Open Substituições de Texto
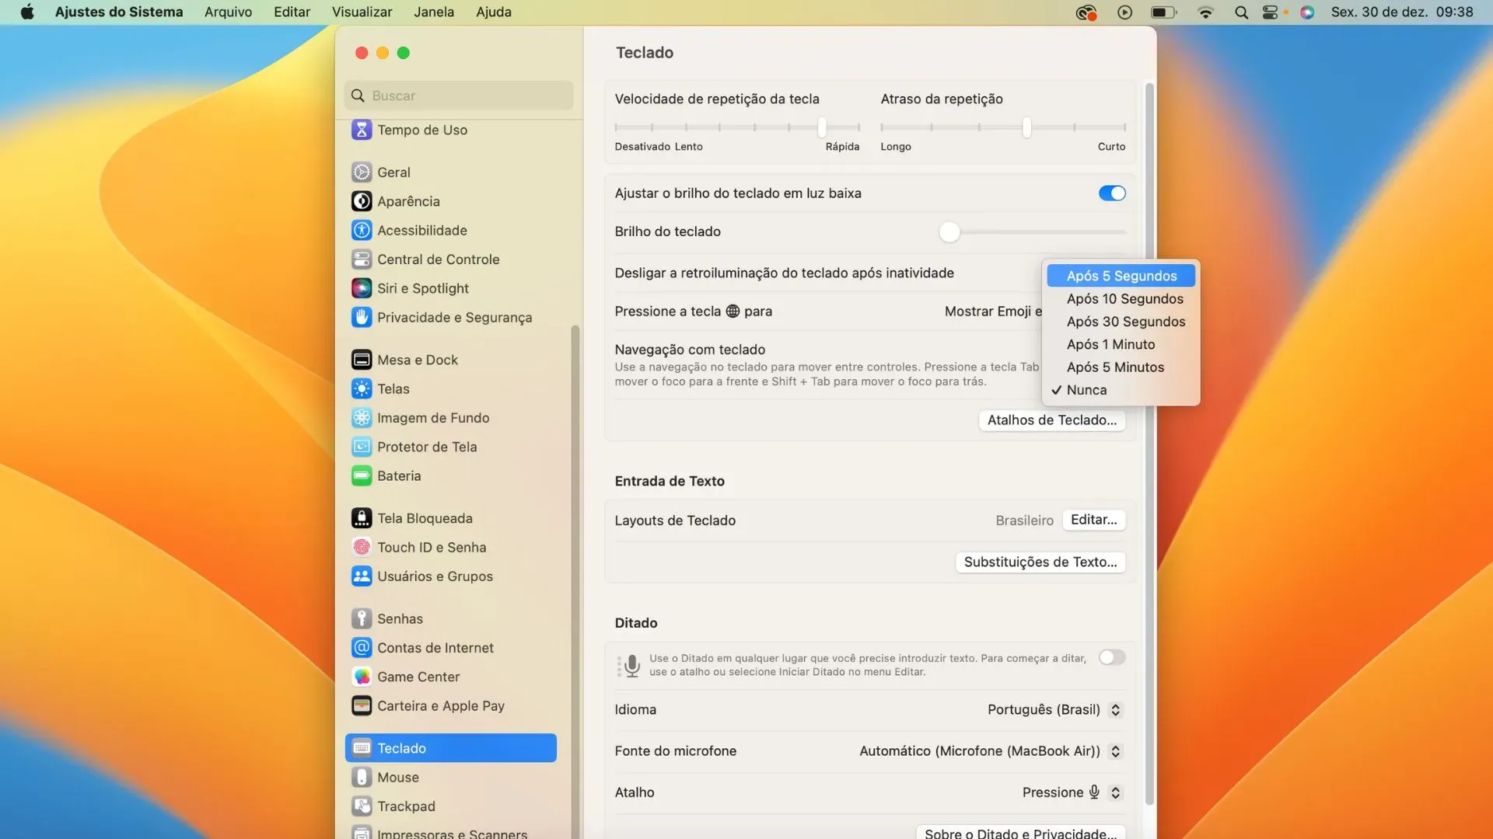1493x839 pixels. (1040, 562)
